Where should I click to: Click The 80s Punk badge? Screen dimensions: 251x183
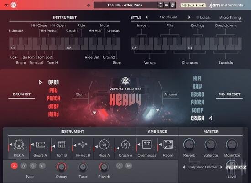click(x=193, y=5)
